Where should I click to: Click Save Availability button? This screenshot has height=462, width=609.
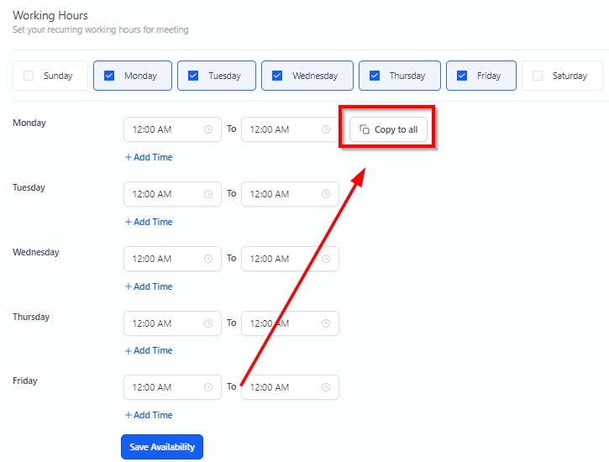(162, 447)
